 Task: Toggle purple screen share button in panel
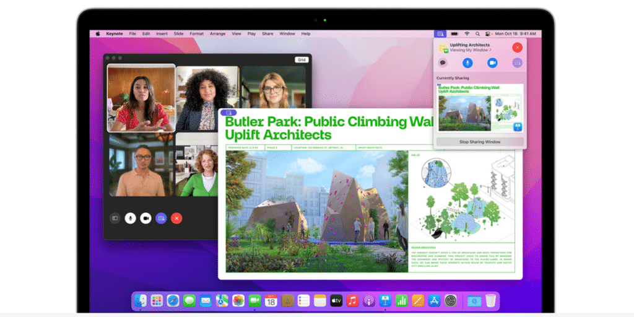[518, 63]
